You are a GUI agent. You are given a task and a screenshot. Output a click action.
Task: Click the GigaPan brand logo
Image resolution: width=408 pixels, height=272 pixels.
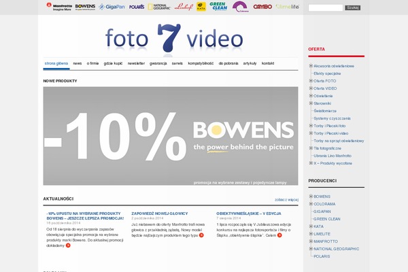[112, 7]
